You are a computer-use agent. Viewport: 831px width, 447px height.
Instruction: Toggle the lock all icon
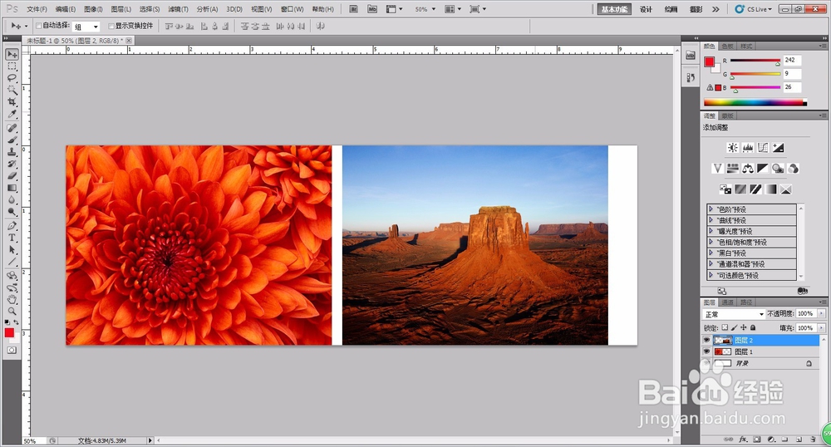(753, 328)
